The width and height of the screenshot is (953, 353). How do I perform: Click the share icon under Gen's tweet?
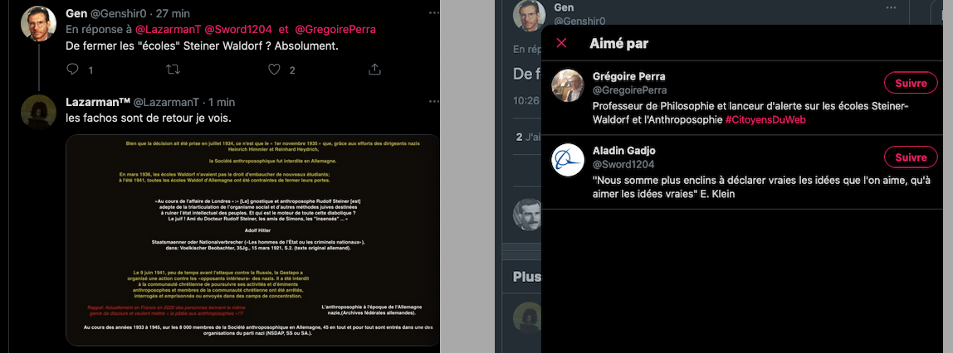pos(374,70)
